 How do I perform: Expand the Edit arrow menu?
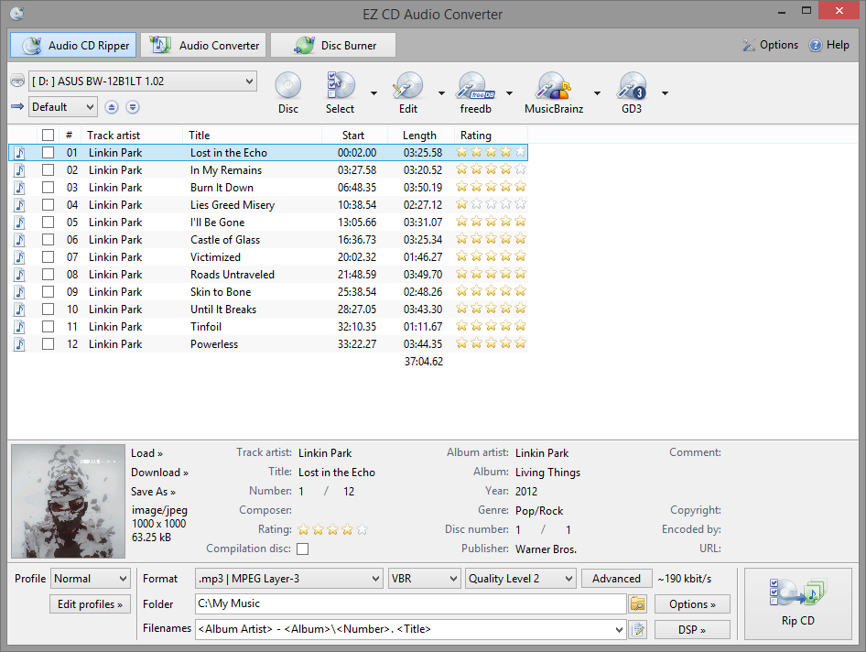(x=441, y=92)
